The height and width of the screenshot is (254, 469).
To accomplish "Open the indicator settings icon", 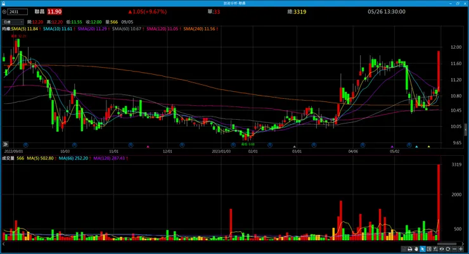I will pyautogui.click(x=435, y=249).
